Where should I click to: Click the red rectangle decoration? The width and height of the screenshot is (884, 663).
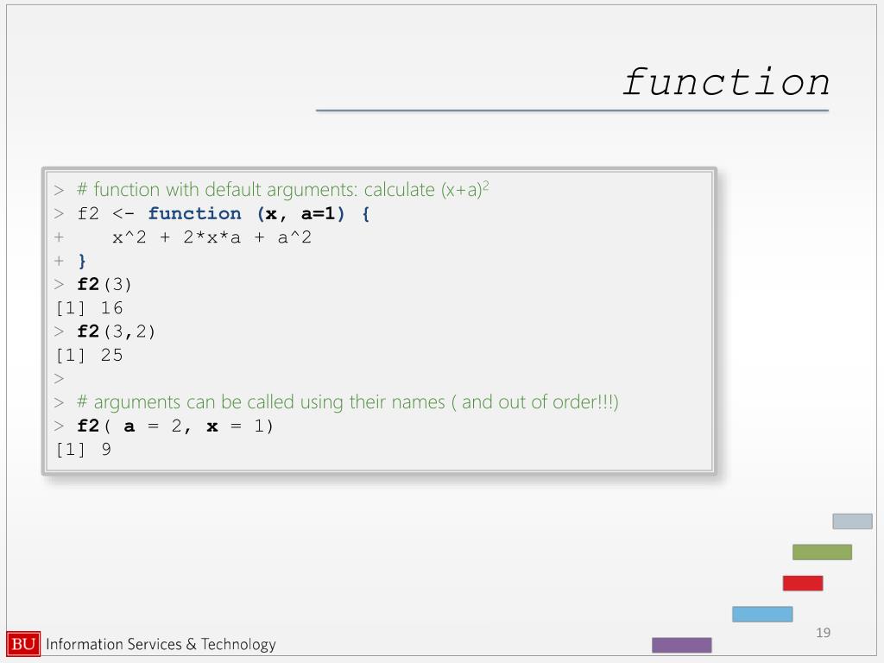(x=803, y=583)
